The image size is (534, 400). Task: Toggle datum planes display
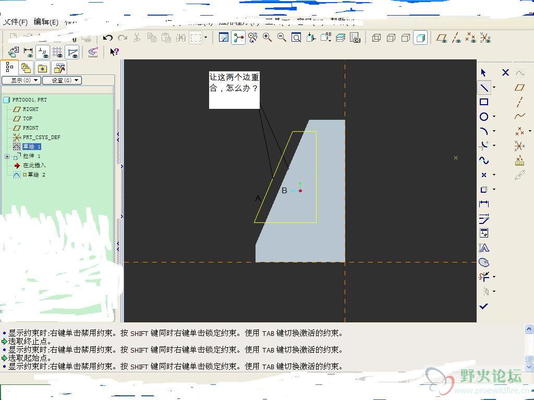(x=442, y=37)
